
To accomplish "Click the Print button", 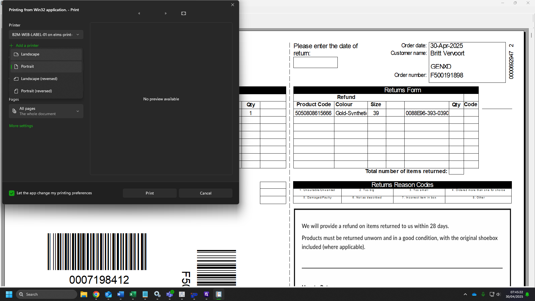I will (x=150, y=193).
